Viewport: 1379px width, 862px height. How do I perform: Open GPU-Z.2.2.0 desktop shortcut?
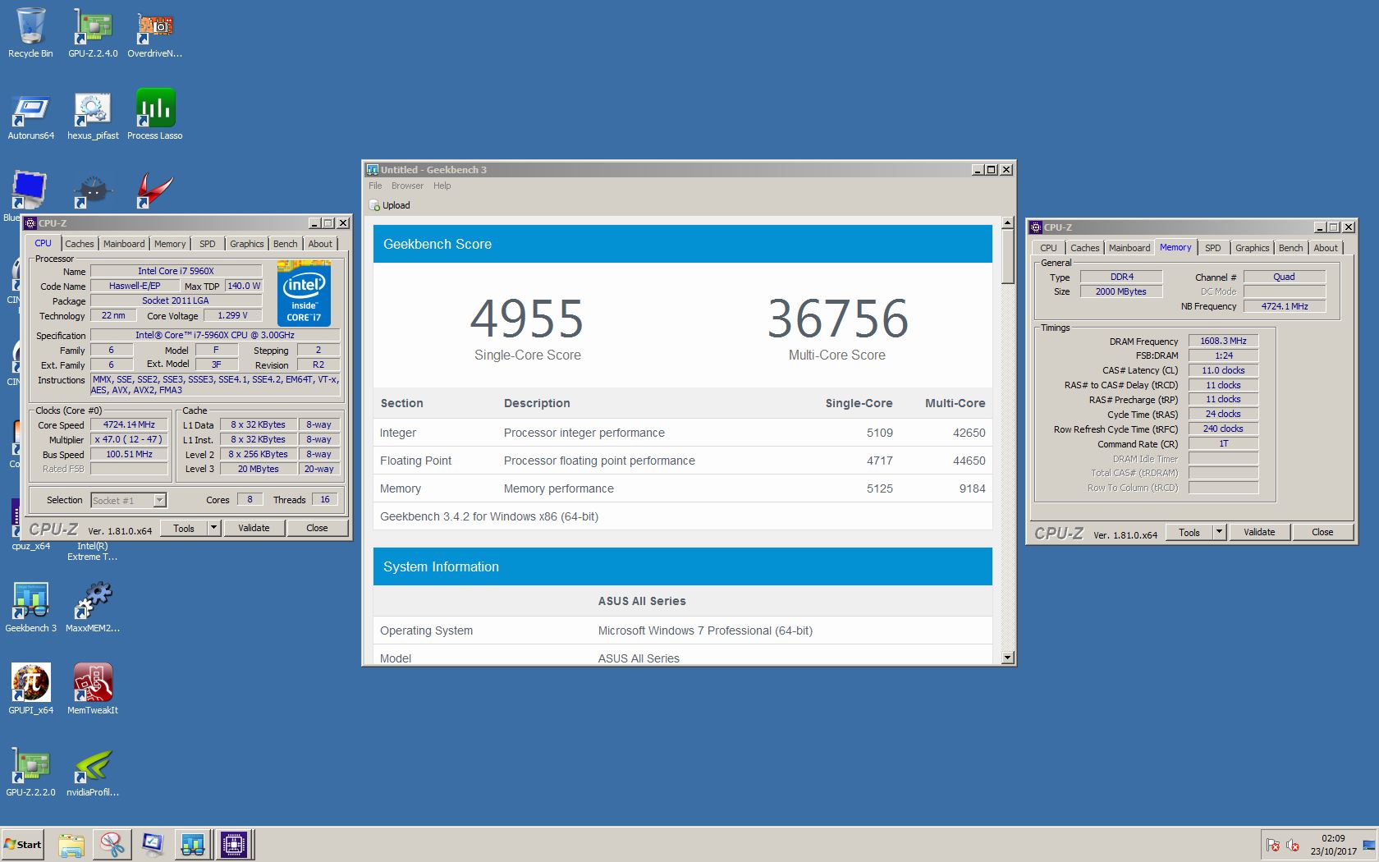tap(30, 772)
